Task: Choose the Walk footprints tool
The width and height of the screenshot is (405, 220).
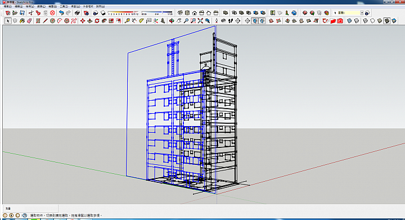Action: tap(231, 21)
